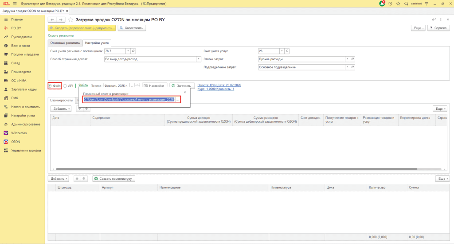
Task: Open Еще menu of Взаиморасчеты table
Action: (440, 108)
